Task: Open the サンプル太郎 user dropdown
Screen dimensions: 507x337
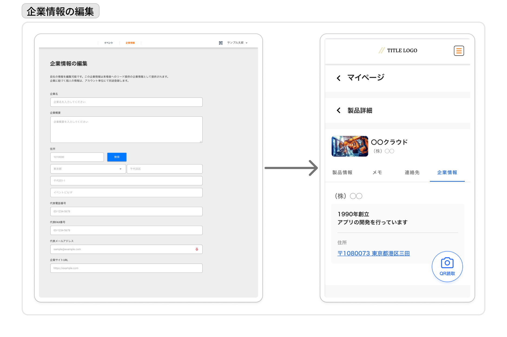Action: coord(237,43)
